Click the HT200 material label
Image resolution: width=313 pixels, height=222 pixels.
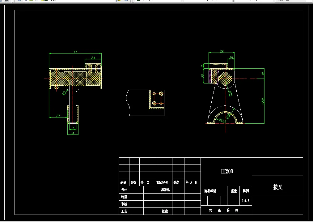point(227,171)
